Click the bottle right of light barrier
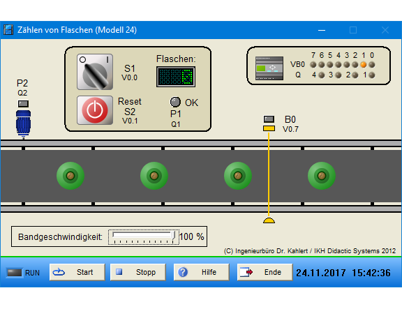Image resolution: width=402 pixels, height=309 pixels. point(322,176)
